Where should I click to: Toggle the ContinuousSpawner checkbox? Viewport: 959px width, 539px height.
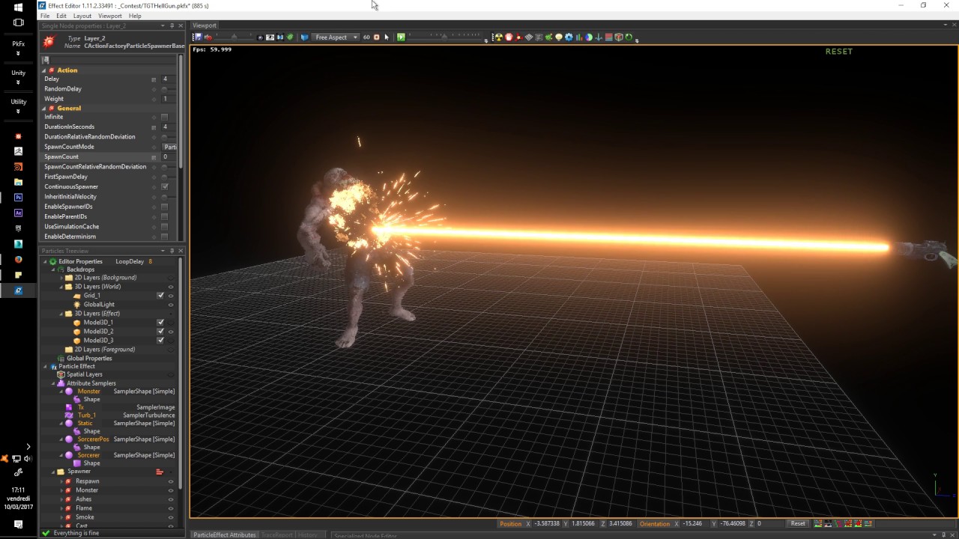click(x=165, y=186)
